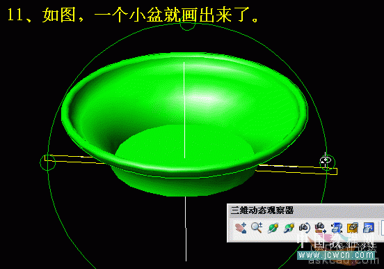Activate the 3D Zoom magnifier tool
The height and width of the screenshot is (269, 384).
pyautogui.click(x=257, y=228)
